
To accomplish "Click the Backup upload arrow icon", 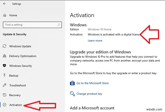I will pyautogui.click(x=4, y=76).
